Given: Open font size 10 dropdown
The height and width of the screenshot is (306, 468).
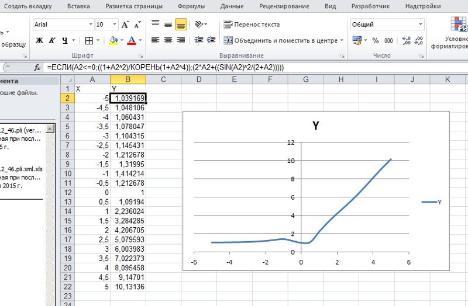Looking at the screenshot, I should click(x=115, y=25).
